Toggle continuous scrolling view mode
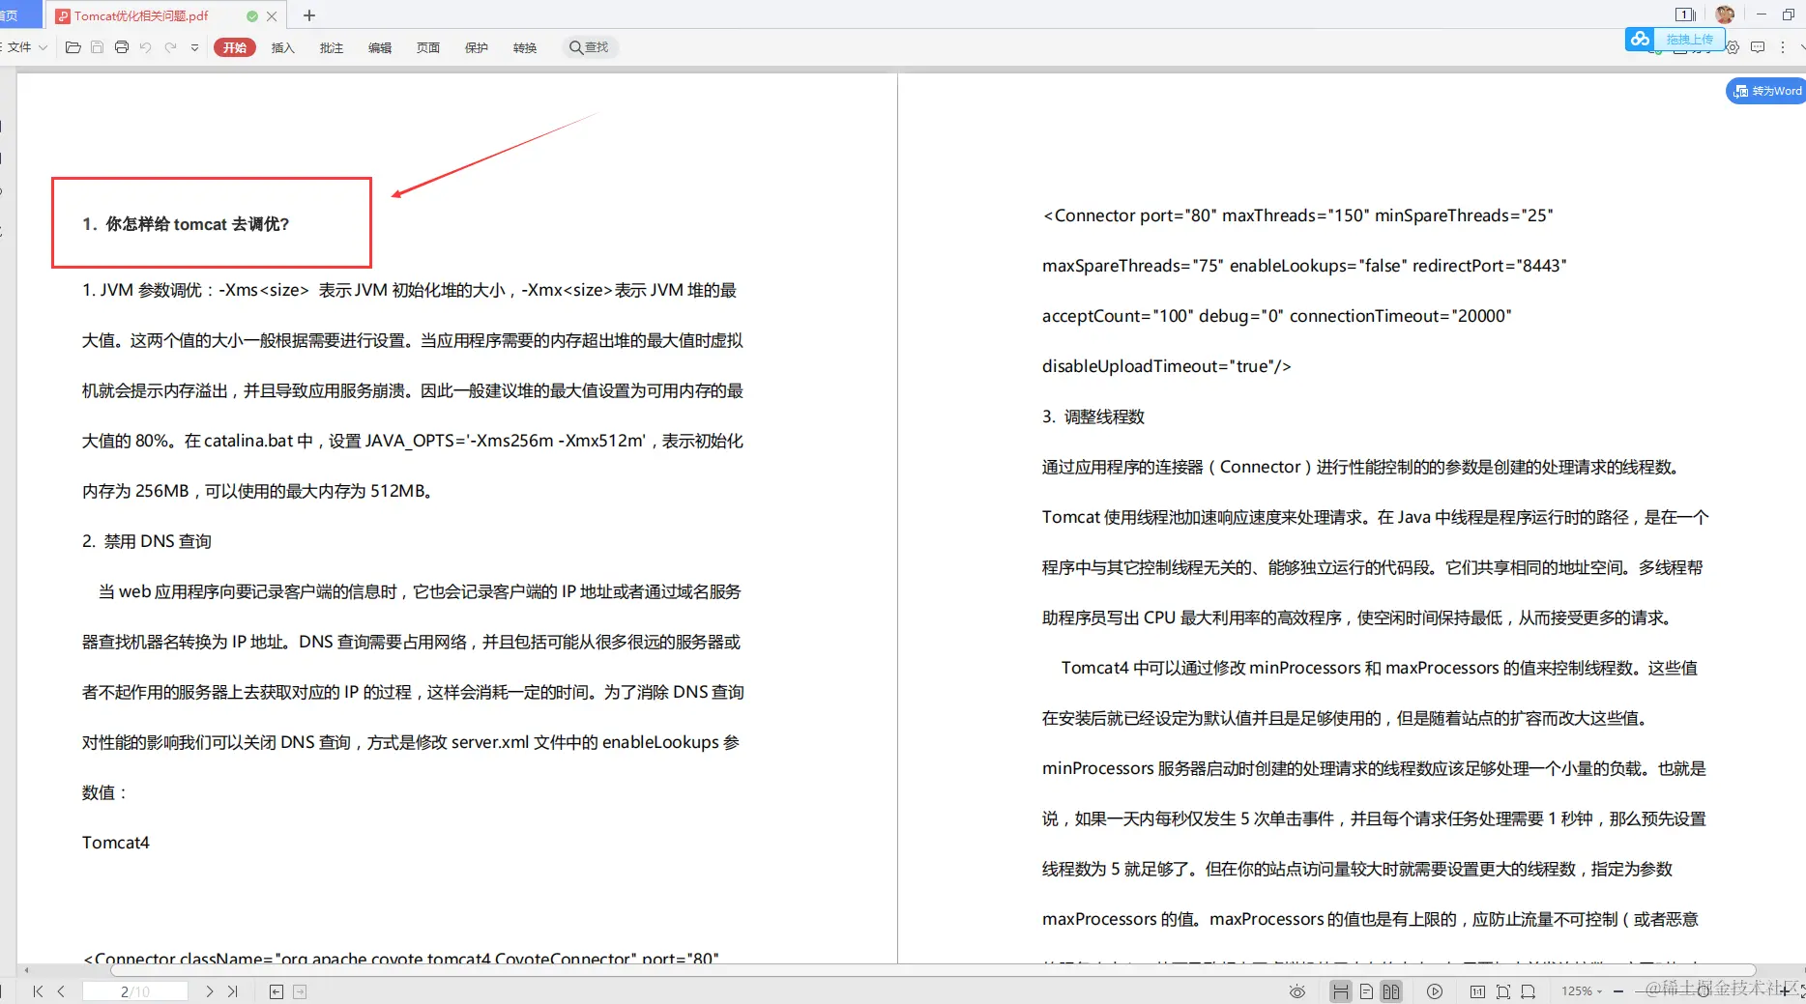Image resolution: width=1806 pixels, height=1004 pixels. (1341, 991)
